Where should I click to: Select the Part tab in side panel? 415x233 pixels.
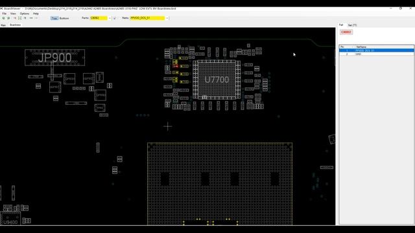tap(341, 25)
